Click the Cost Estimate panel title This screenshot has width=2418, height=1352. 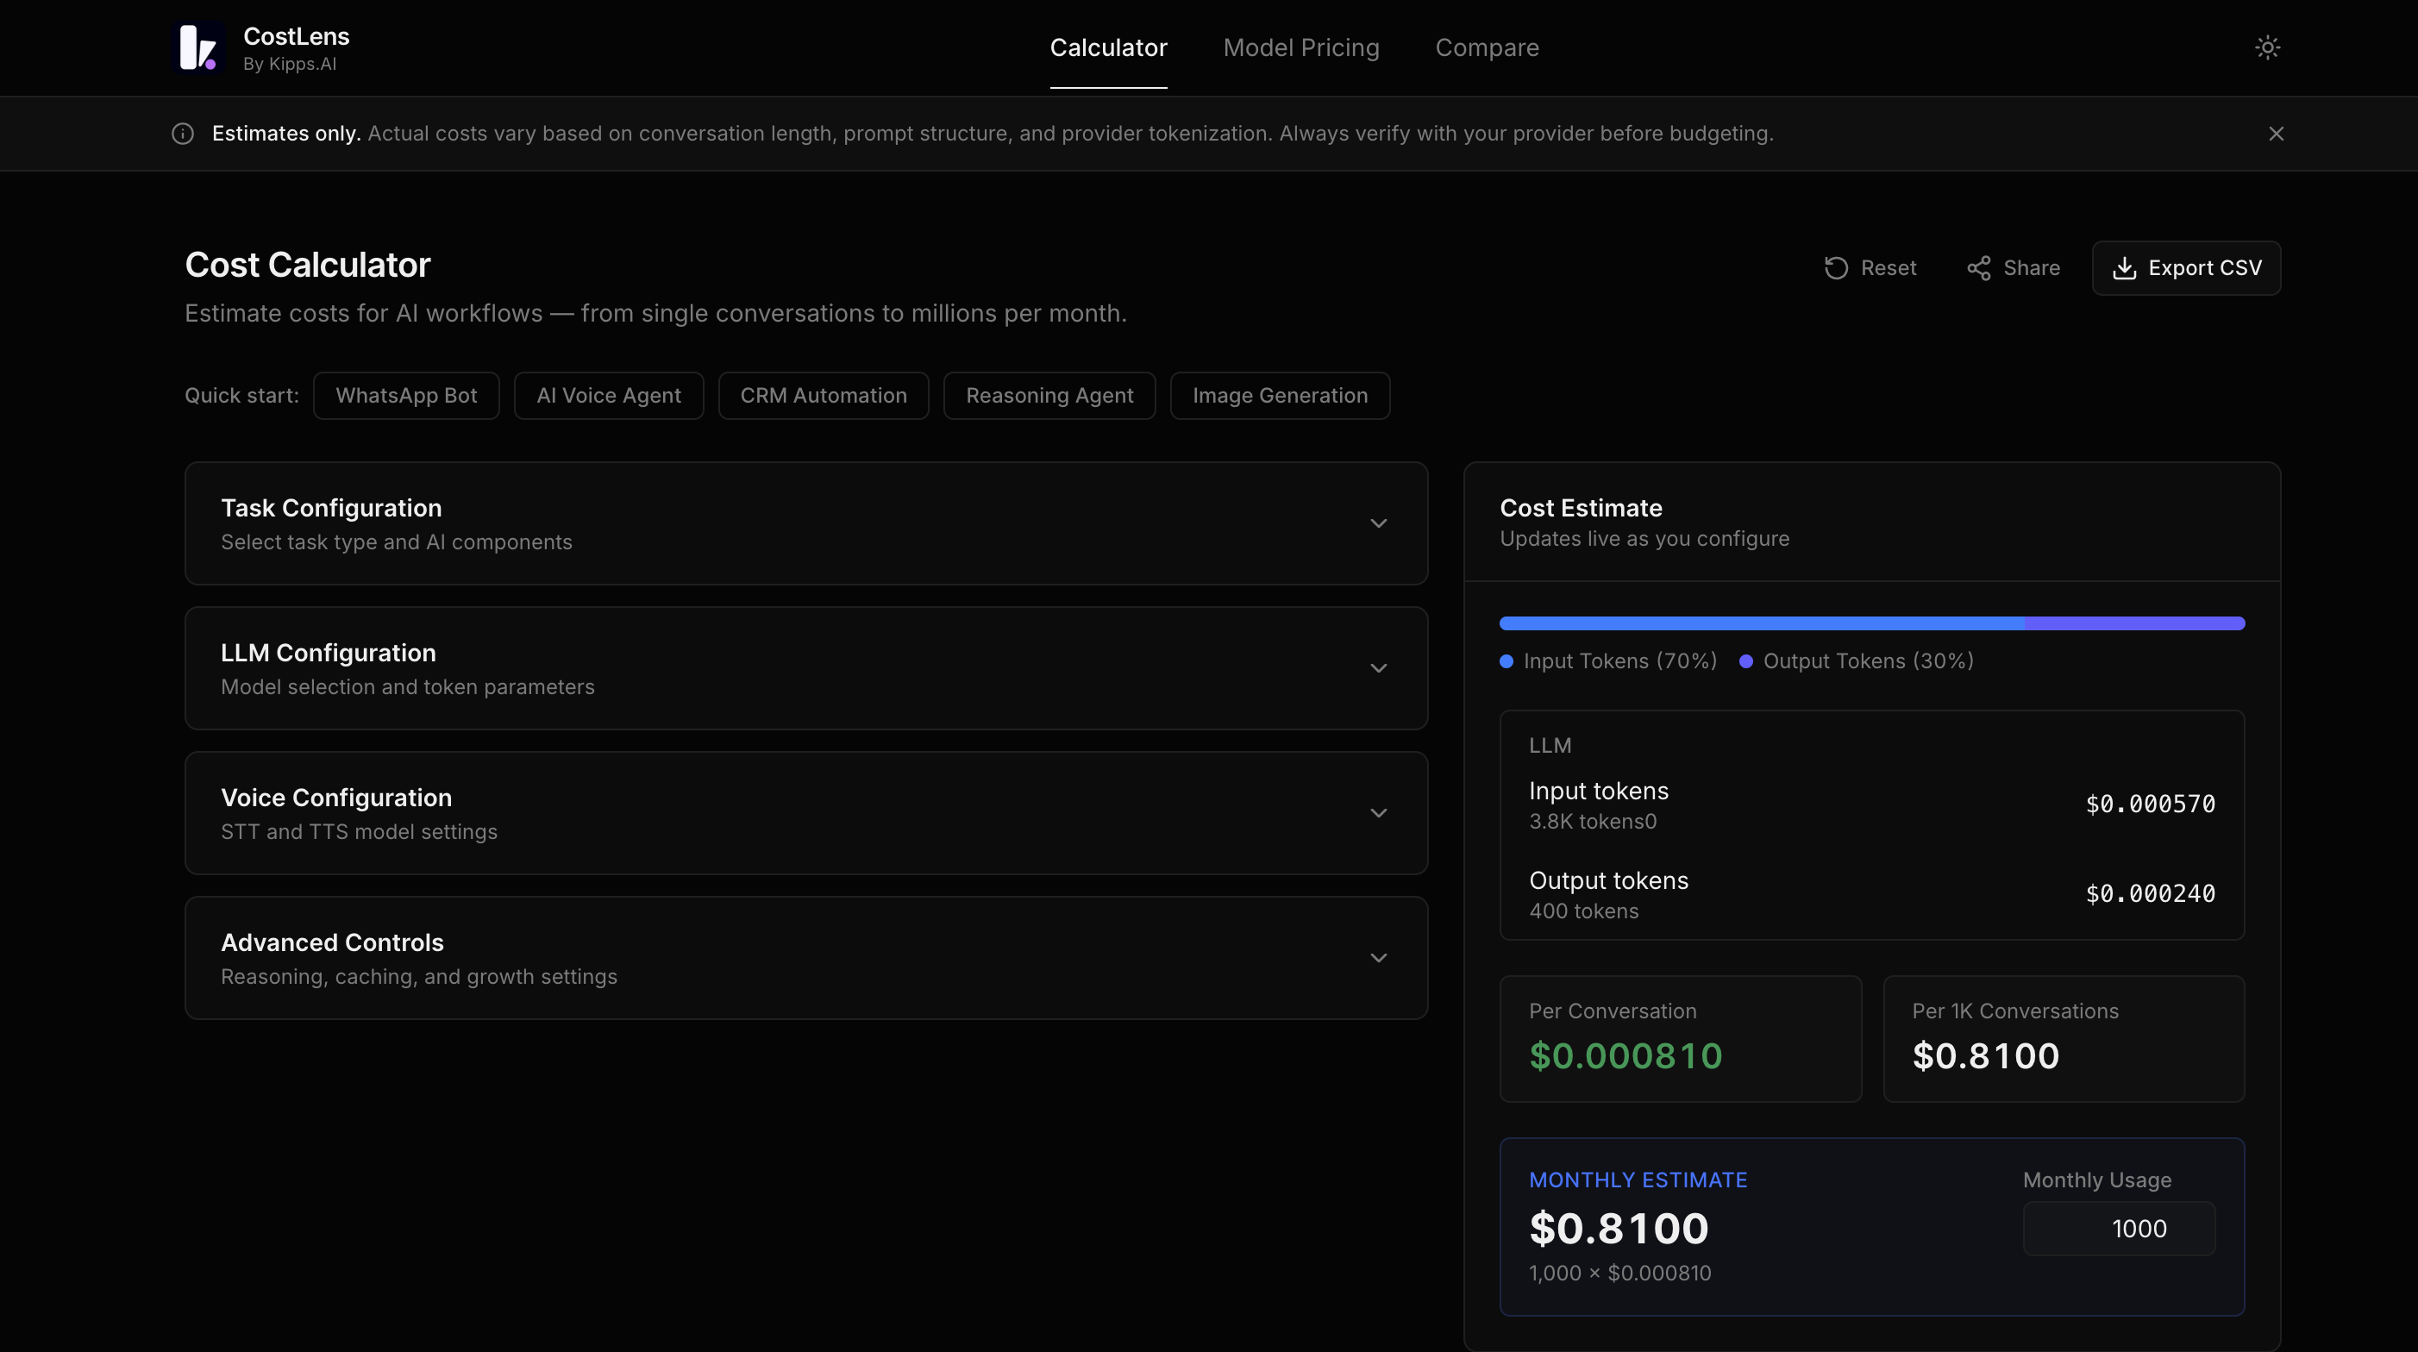1581,509
